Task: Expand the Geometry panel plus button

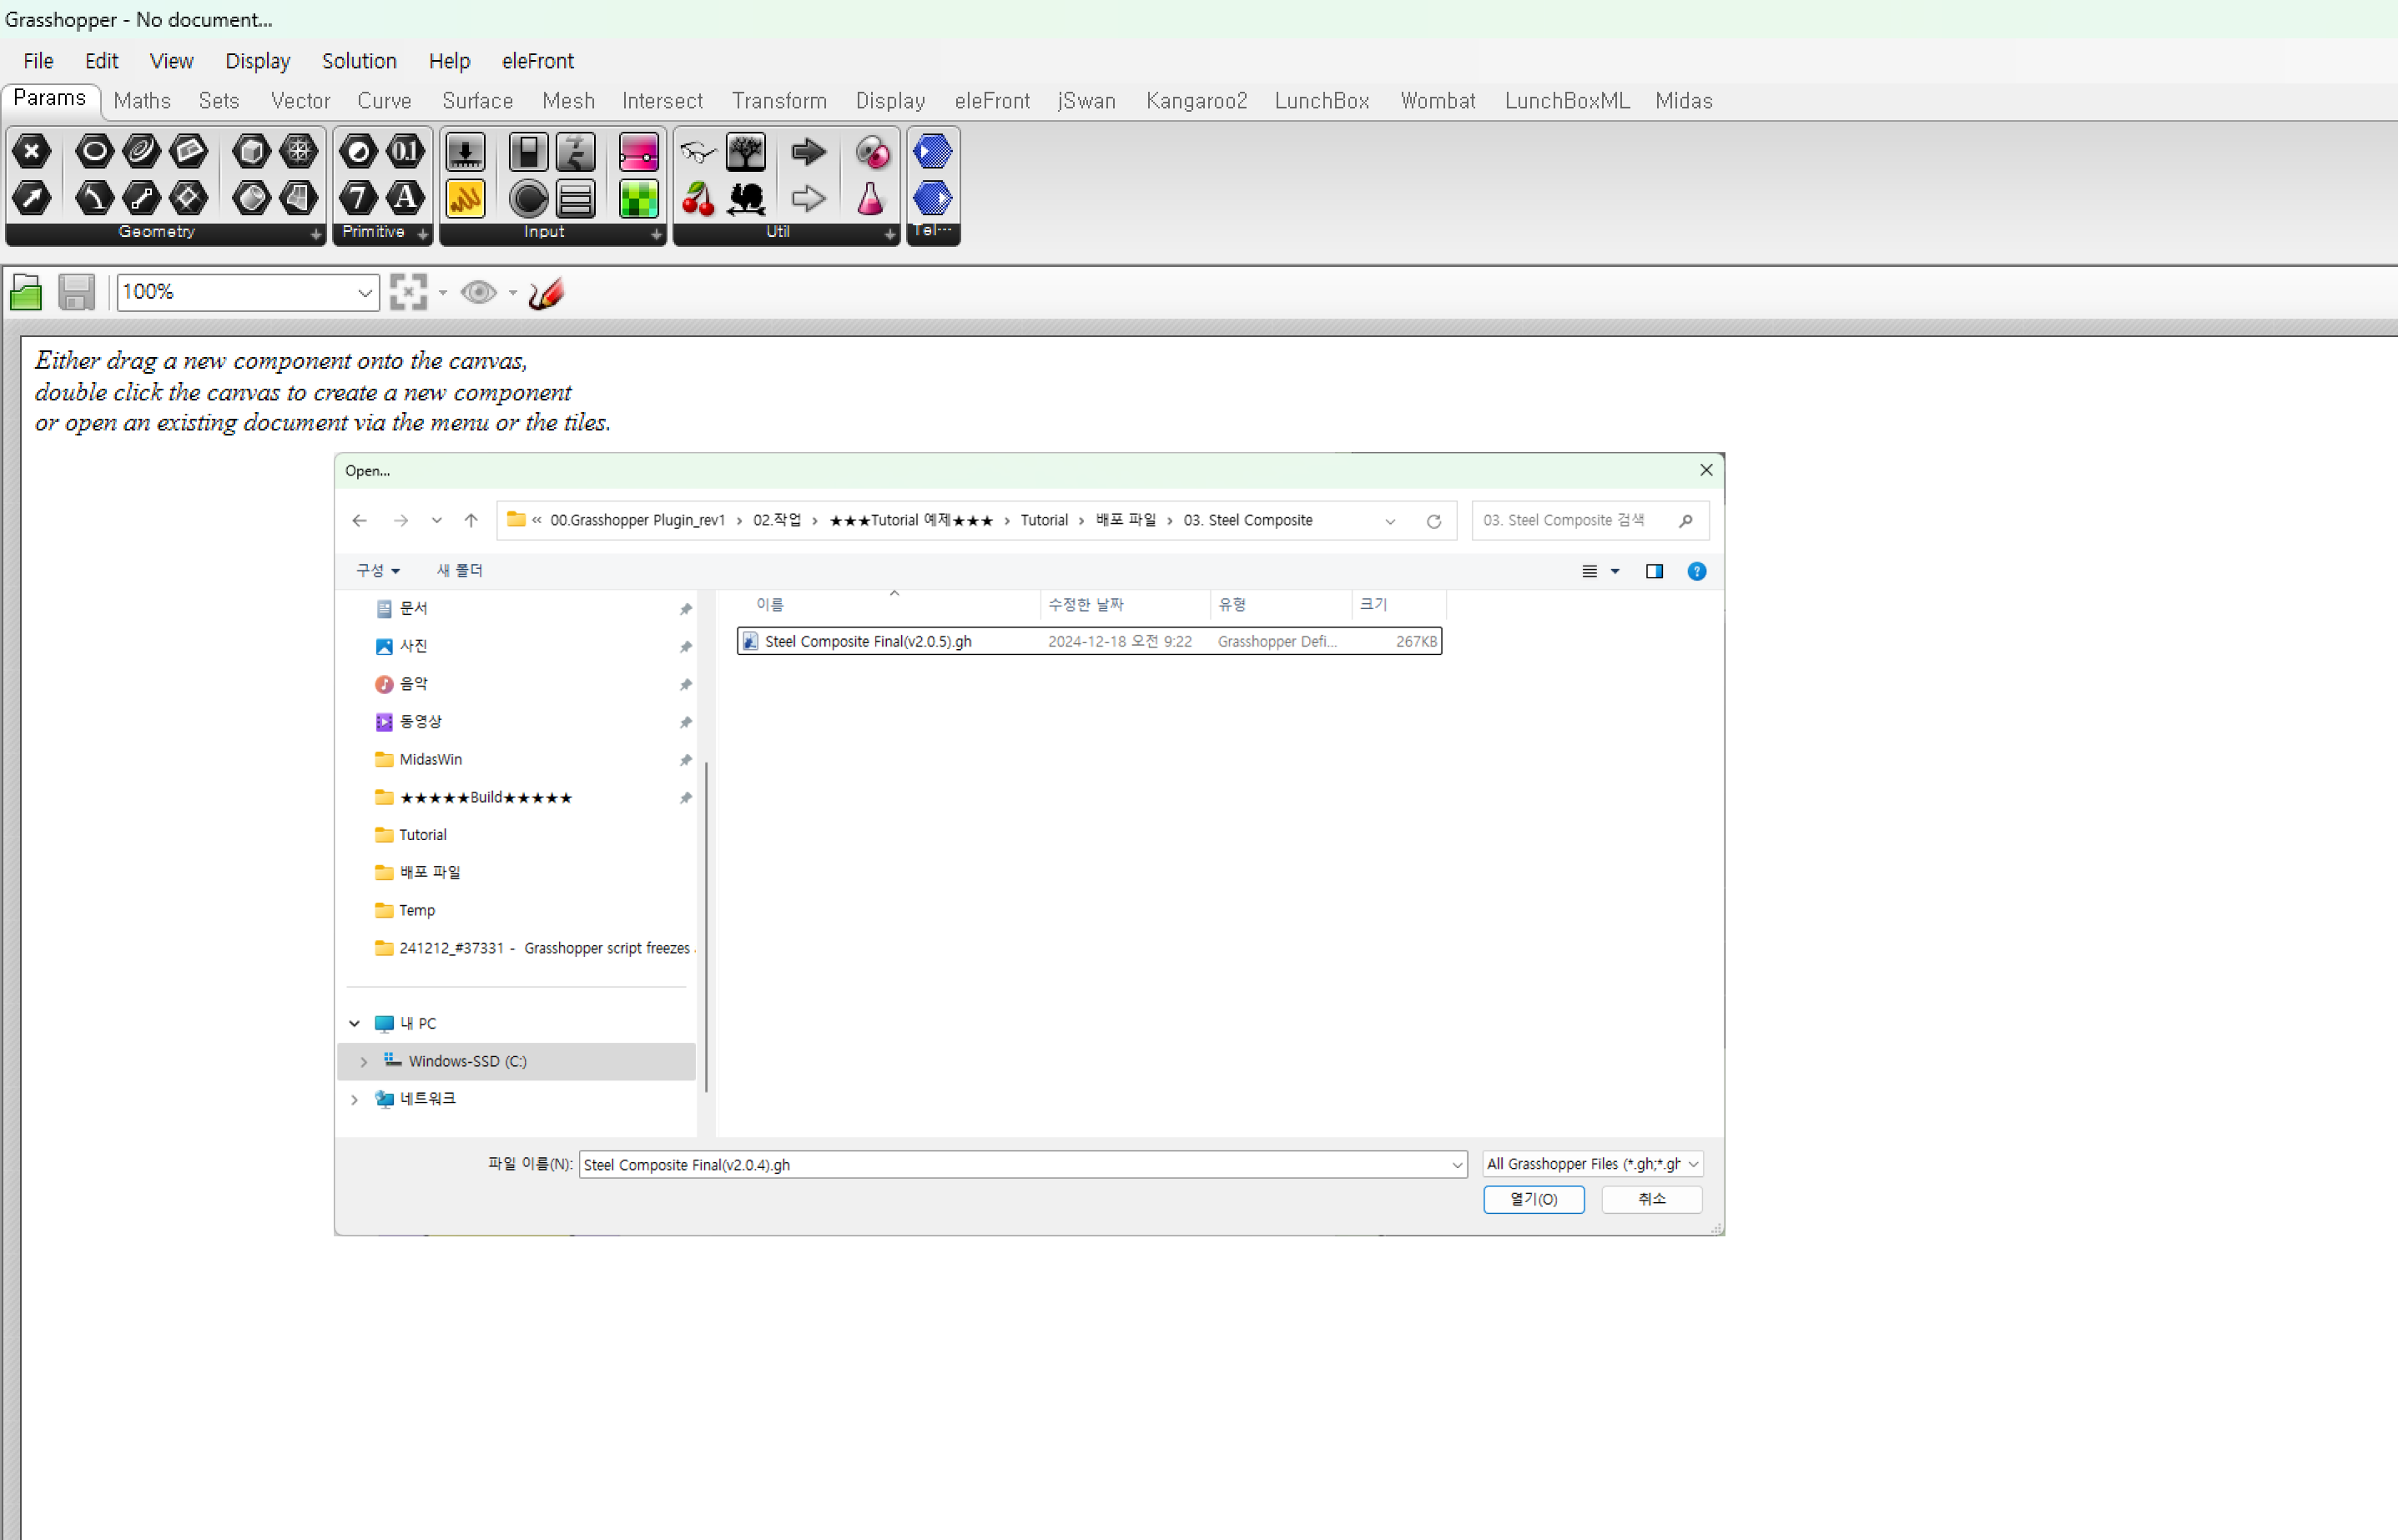Action: coord(316,234)
